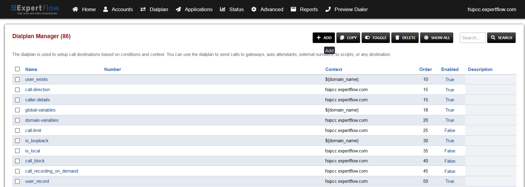The width and height of the screenshot is (525, 187).
Task: Click the Preview Dialer phone icon
Action: pyautogui.click(x=328, y=9)
